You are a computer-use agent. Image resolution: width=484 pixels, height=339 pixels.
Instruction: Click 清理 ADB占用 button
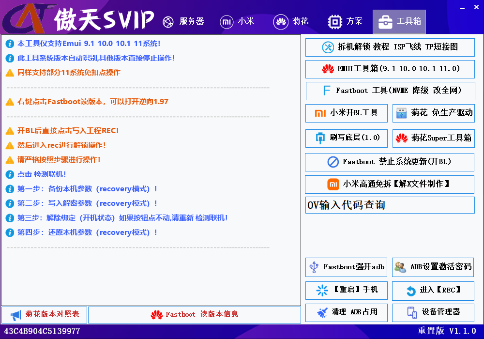tap(347, 313)
